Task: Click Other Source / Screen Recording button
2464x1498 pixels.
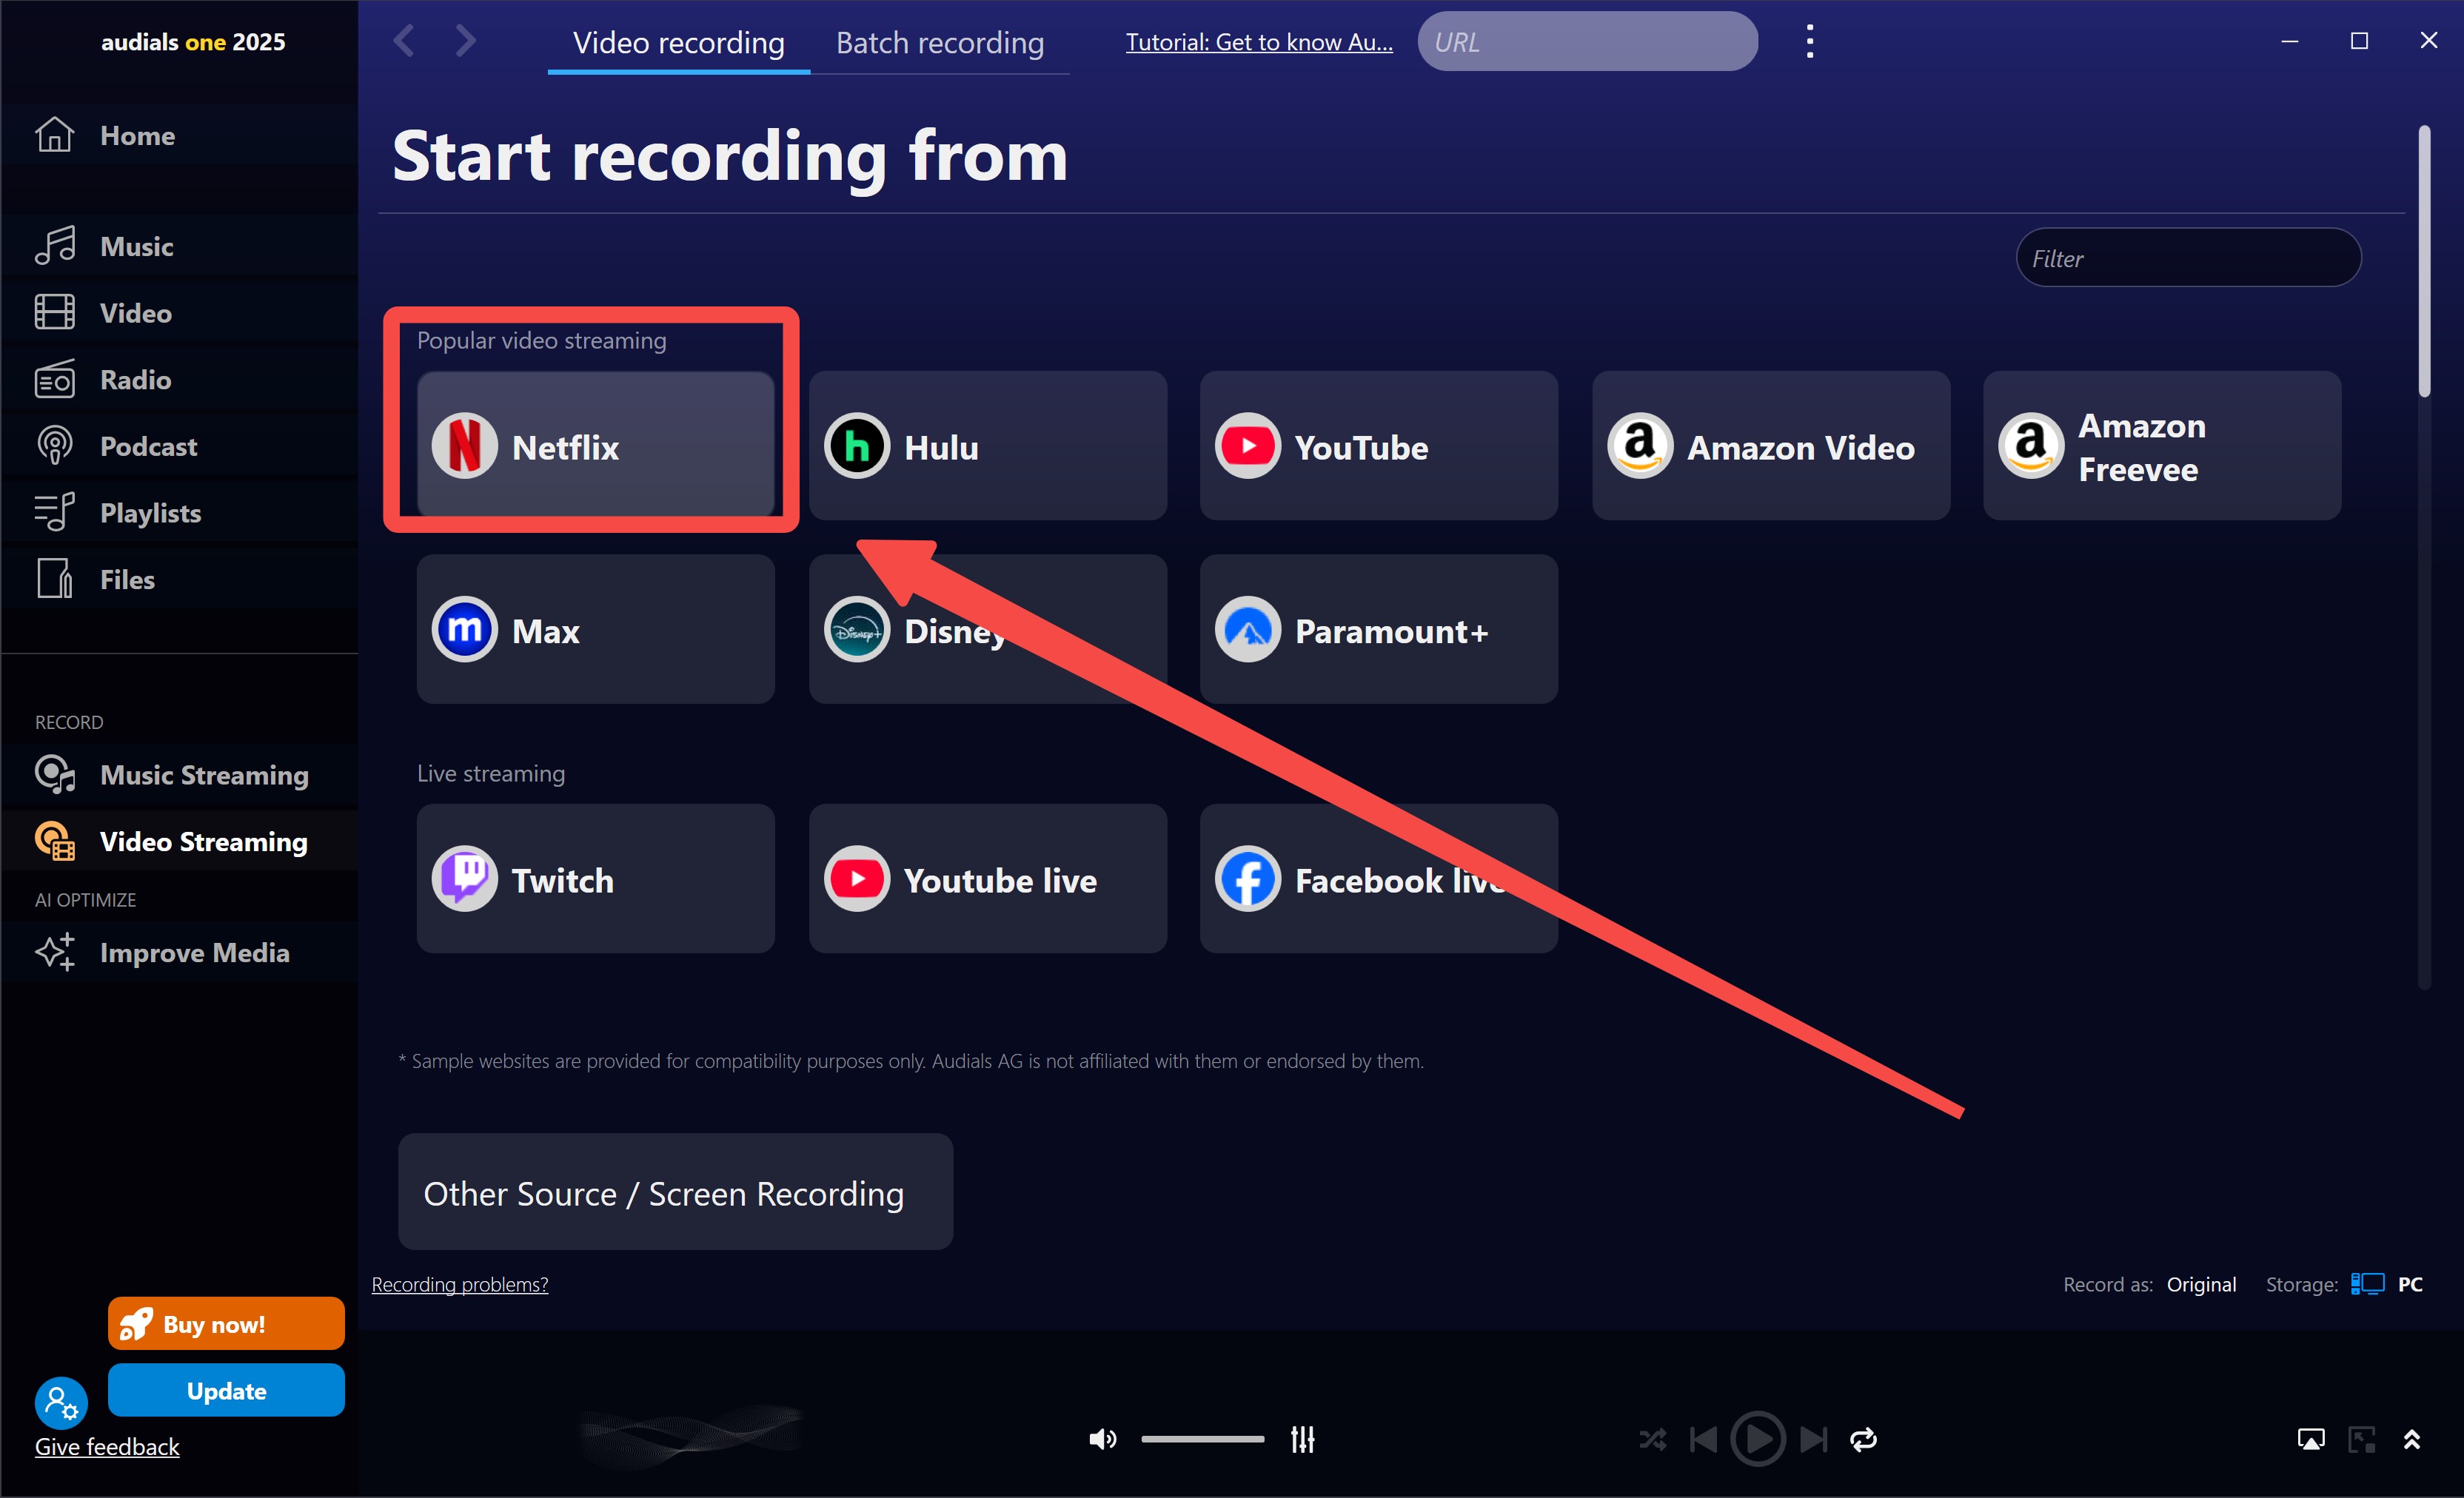Action: point(675,1192)
